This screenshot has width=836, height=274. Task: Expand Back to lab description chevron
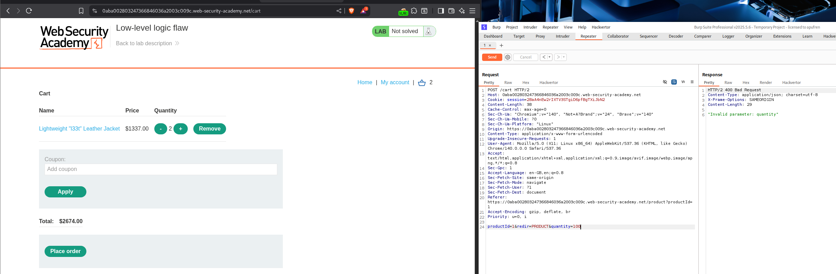pyautogui.click(x=177, y=44)
